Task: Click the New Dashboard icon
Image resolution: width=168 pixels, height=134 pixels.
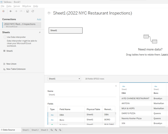Action: [x=56, y=130]
